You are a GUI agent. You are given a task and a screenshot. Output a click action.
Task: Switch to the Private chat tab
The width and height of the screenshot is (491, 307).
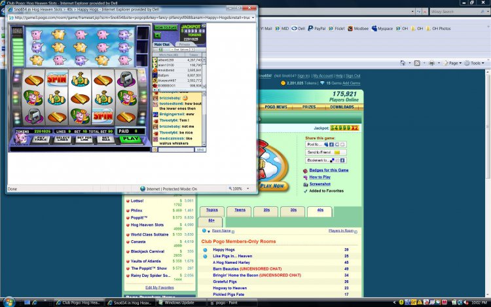click(x=185, y=45)
